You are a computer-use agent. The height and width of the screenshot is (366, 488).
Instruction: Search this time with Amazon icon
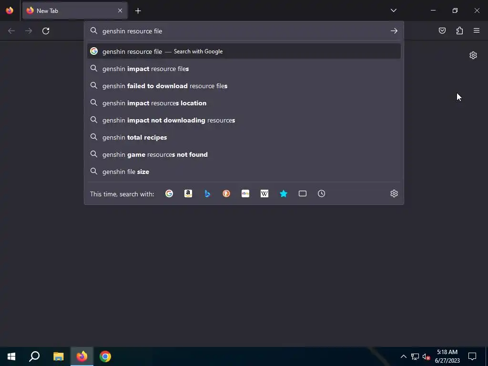[188, 193]
